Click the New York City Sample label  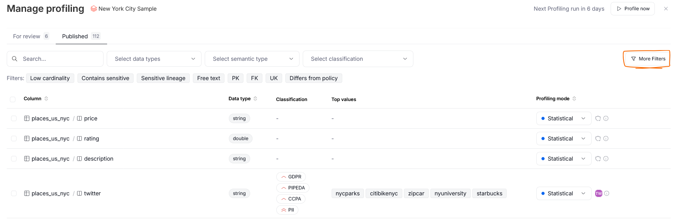(127, 9)
